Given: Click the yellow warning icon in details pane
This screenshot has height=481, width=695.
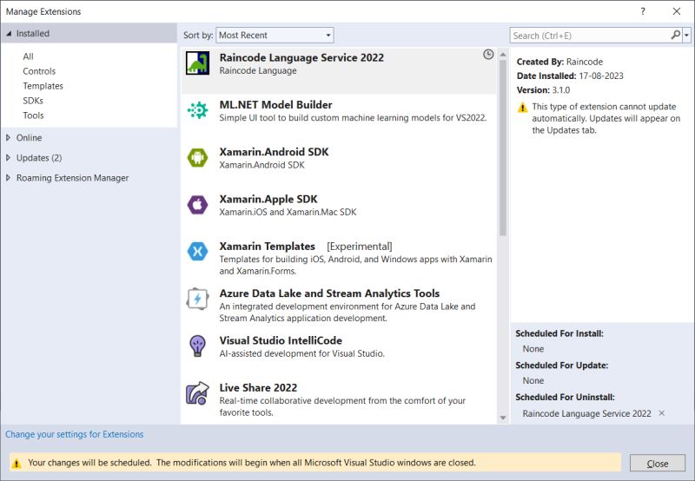Looking at the screenshot, I should 523,107.
